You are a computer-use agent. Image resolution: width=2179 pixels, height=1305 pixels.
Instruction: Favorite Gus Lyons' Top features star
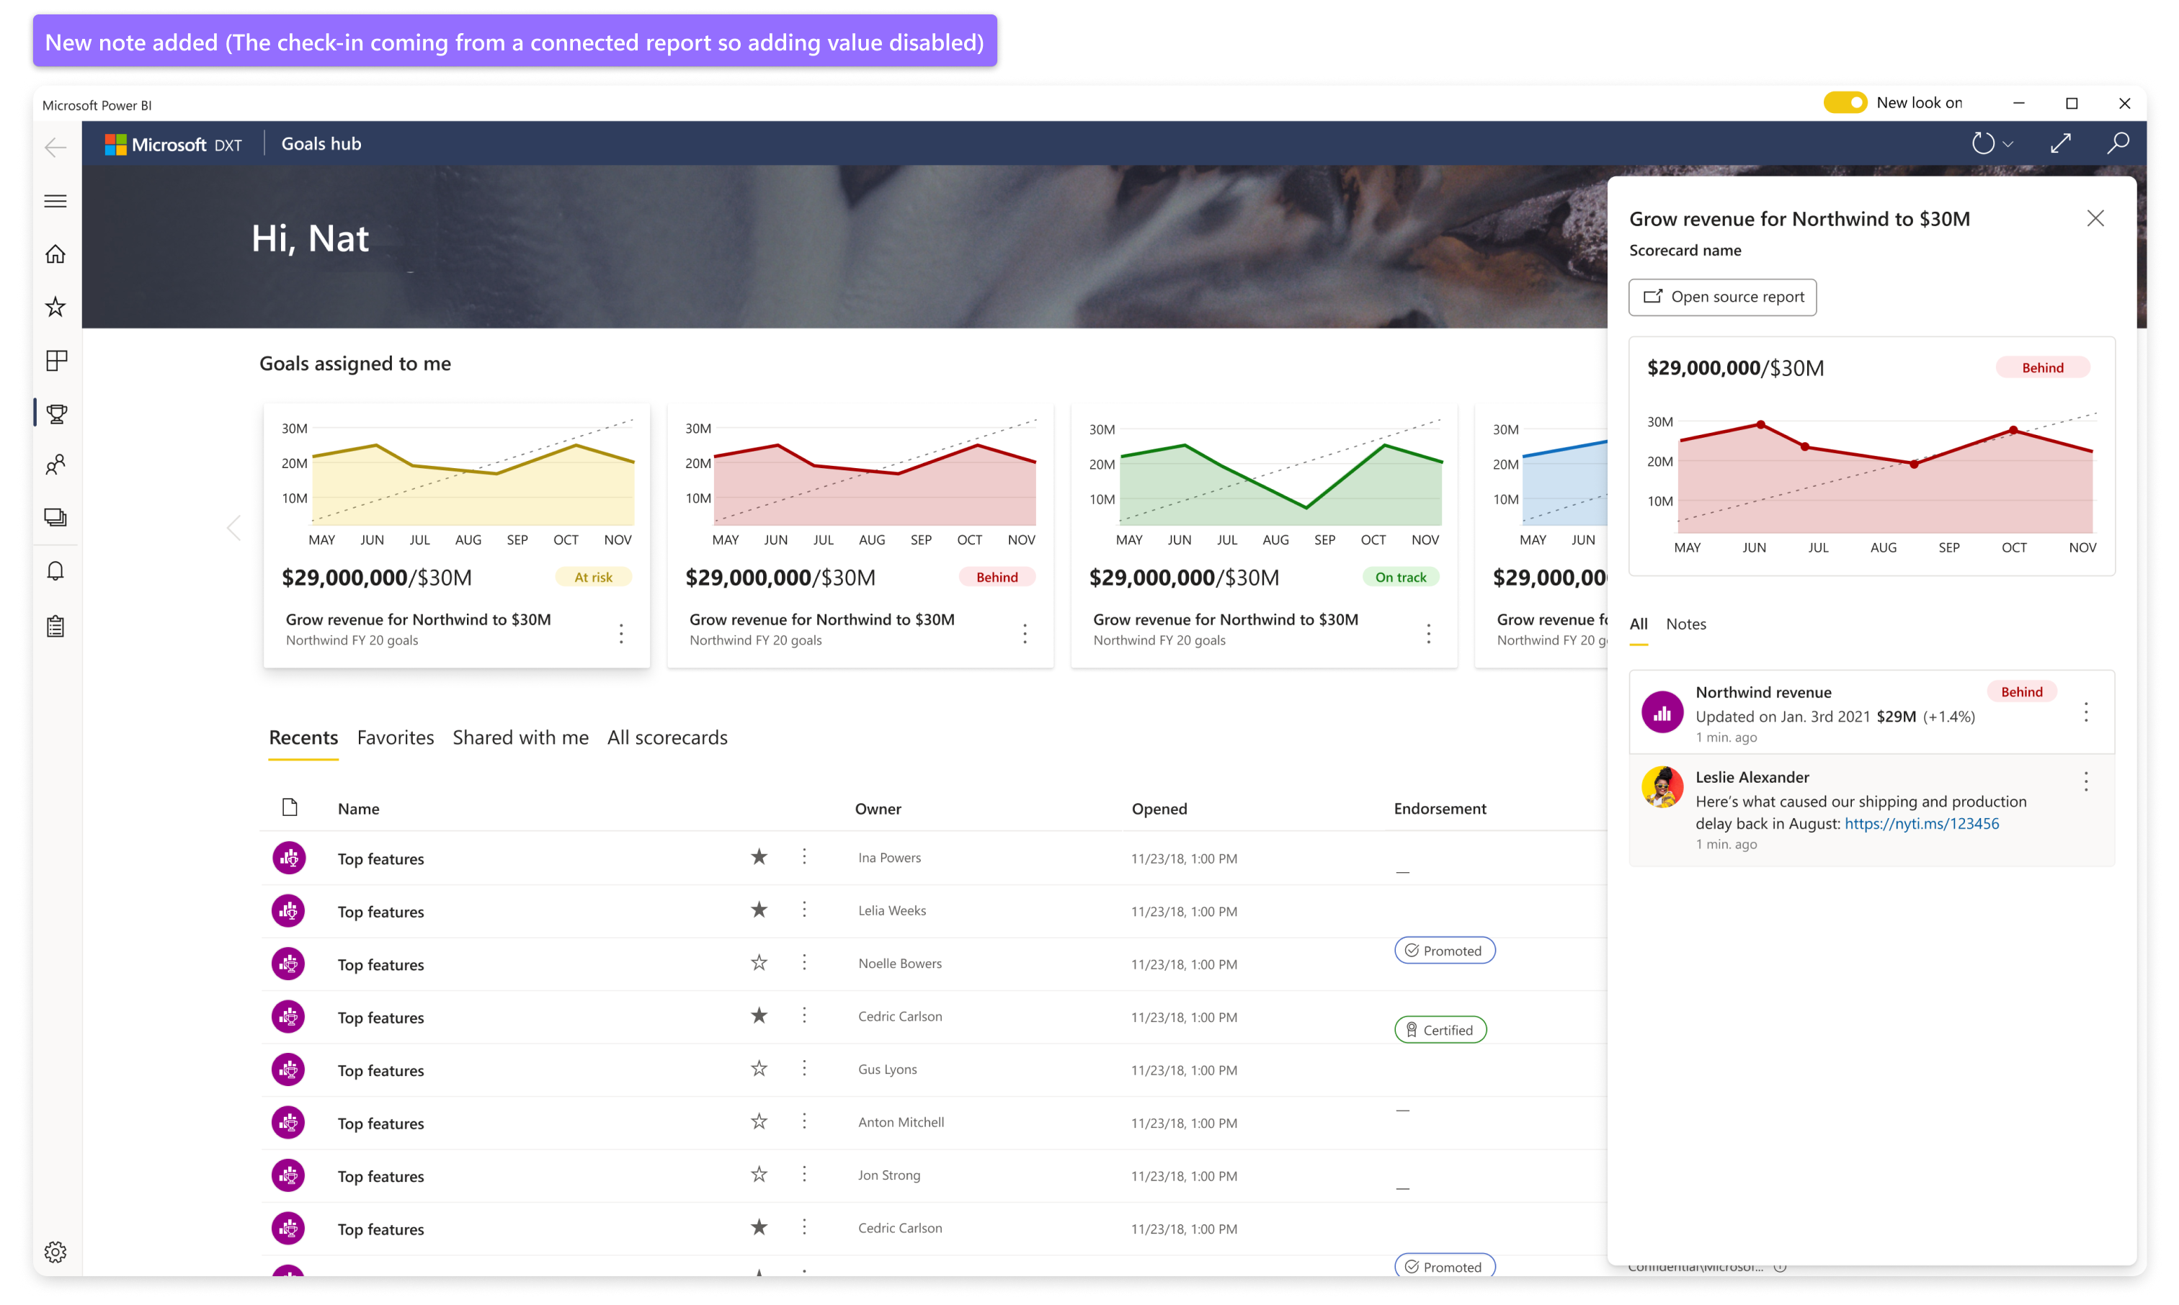(x=759, y=1069)
